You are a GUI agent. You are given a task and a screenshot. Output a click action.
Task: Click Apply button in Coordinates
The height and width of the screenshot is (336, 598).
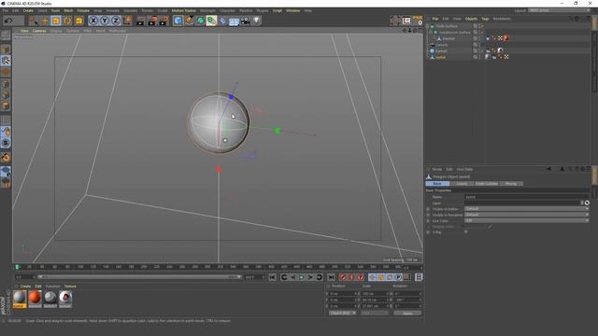coord(407,314)
